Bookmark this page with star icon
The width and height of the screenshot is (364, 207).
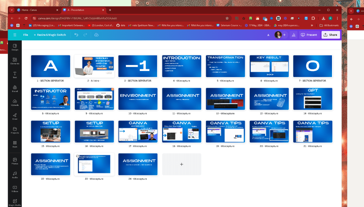pos(227,18)
